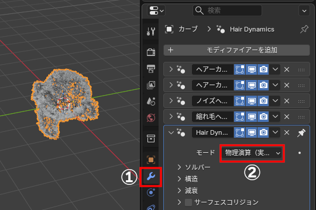Enable the サーフェスコリジョン checkbox
Viewport: 316px width, 210px height.
pyautogui.click(x=188, y=202)
